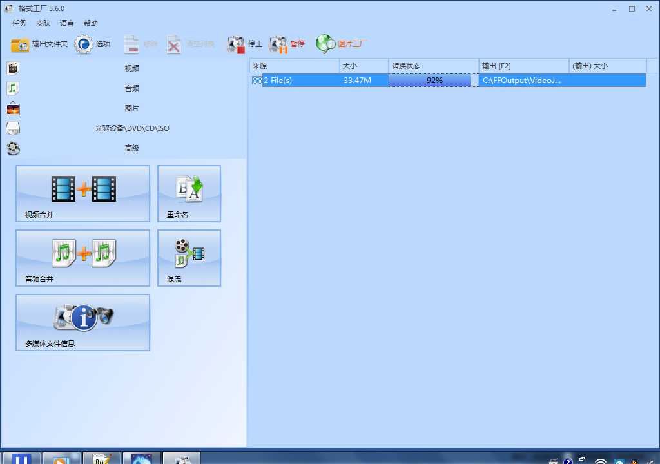The width and height of the screenshot is (660, 464).
Task: Stop the conversion with the 停止 button
Action: click(x=244, y=44)
